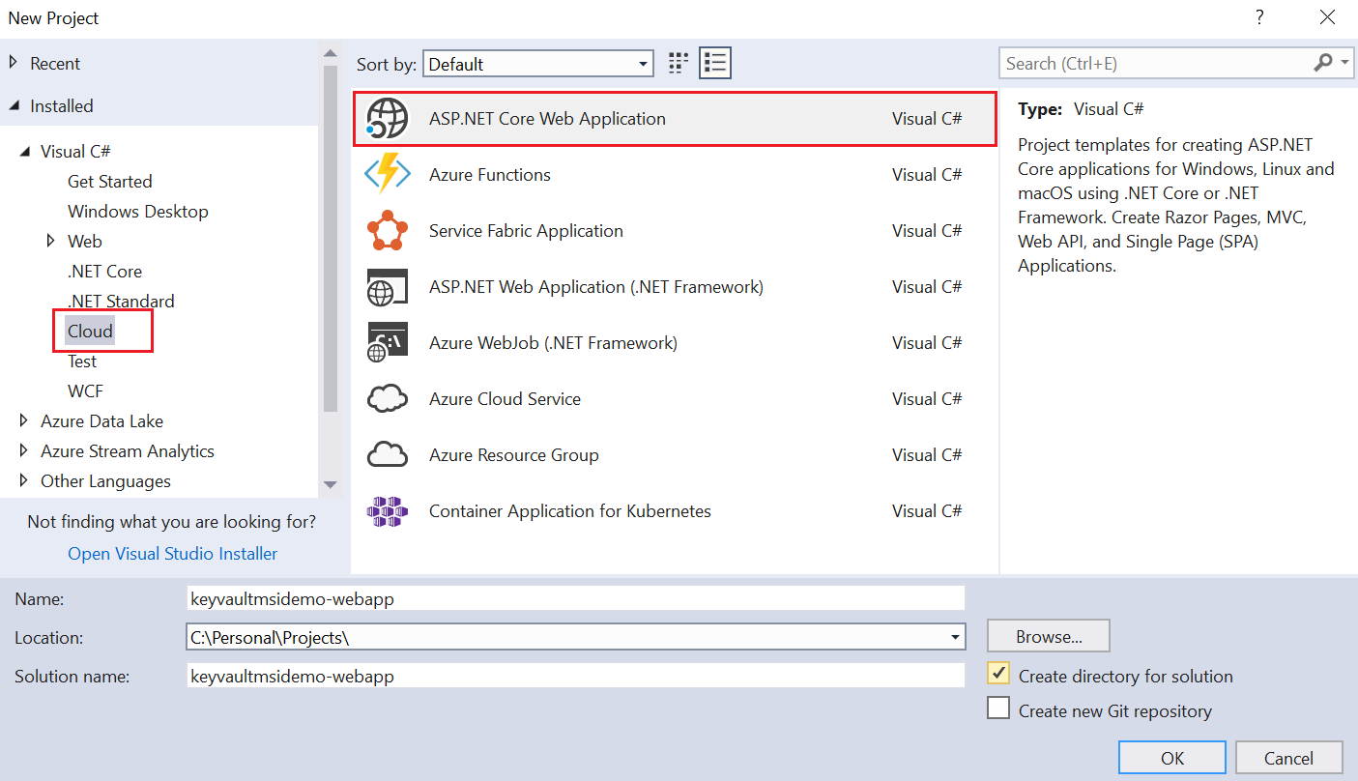This screenshot has height=781, width=1358.
Task: Open Visual Studio Installer link
Action: (x=173, y=553)
